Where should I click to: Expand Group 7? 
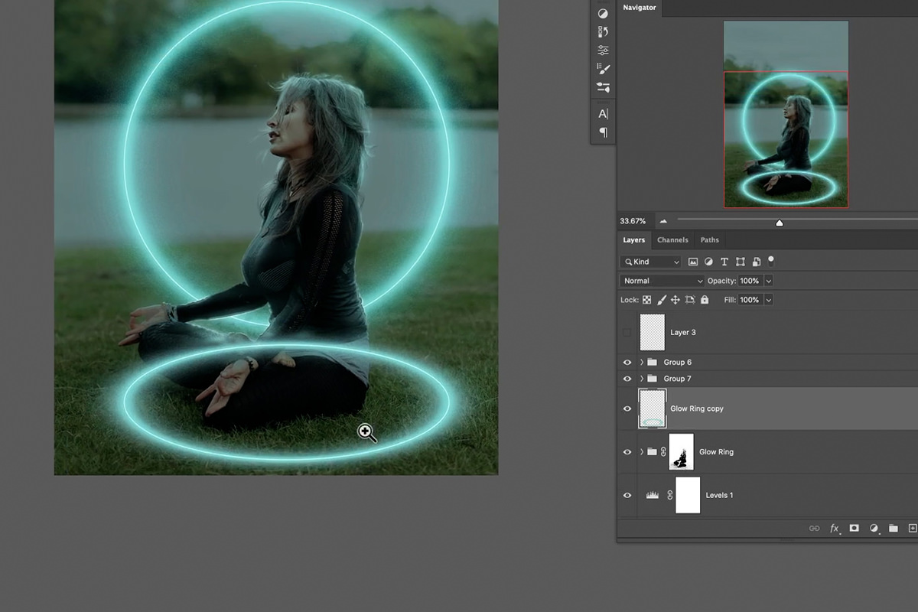click(x=642, y=379)
